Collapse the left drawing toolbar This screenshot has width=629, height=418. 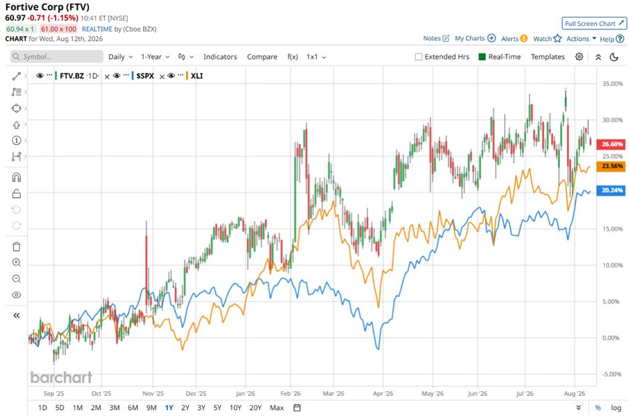coord(17,316)
